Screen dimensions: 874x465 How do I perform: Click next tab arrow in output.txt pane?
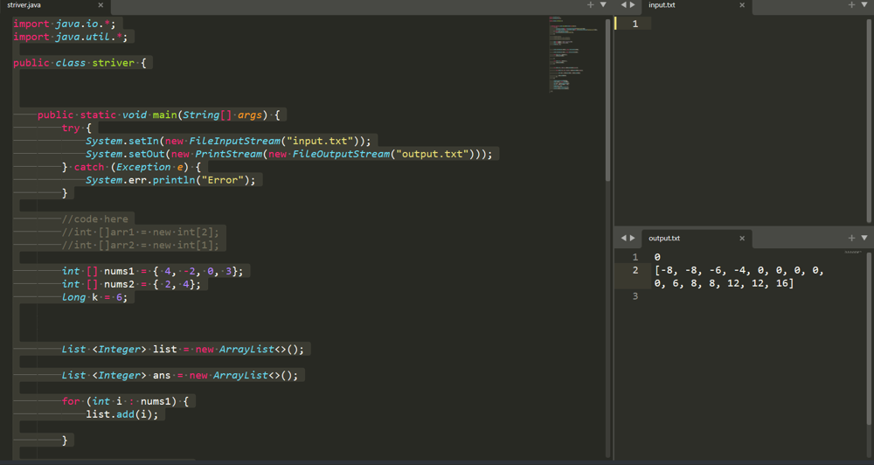pyautogui.click(x=632, y=238)
